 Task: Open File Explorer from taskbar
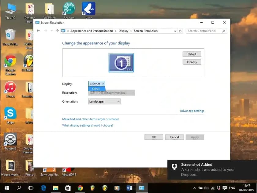[x=56, y=188]
